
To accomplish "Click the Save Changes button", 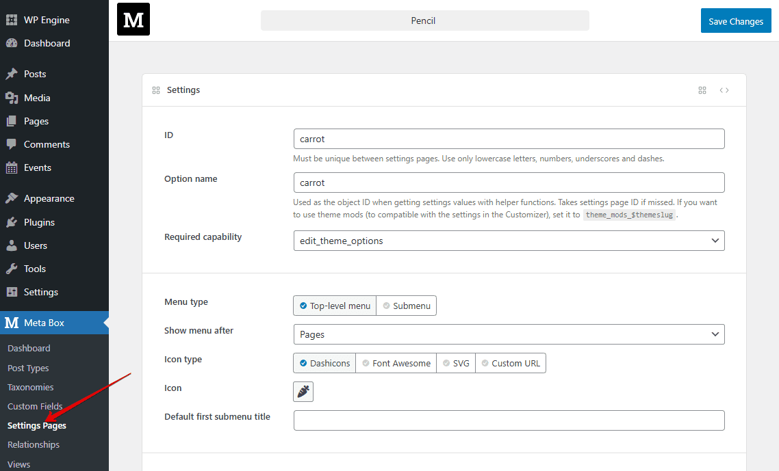I will point(735,21).
